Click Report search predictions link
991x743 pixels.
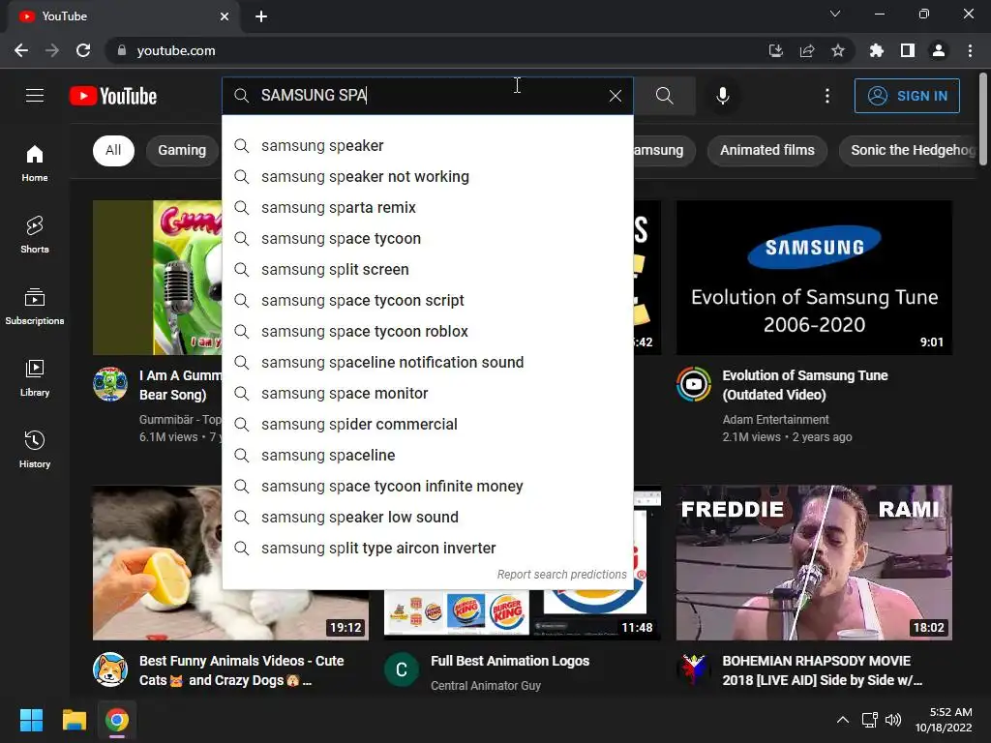[561, 575]
